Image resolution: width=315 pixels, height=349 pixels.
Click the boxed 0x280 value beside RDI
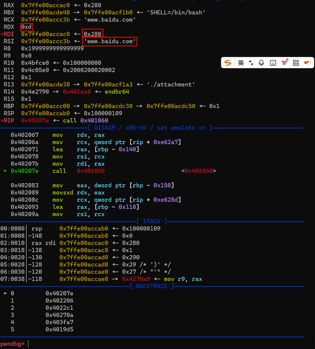(x=92, y=34)
